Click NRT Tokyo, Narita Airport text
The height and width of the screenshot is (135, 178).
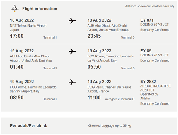click(29, 26)
